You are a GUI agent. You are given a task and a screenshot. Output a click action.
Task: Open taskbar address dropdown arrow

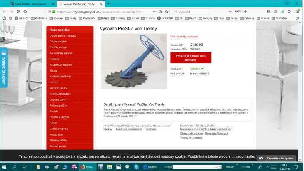click(216, 167)
